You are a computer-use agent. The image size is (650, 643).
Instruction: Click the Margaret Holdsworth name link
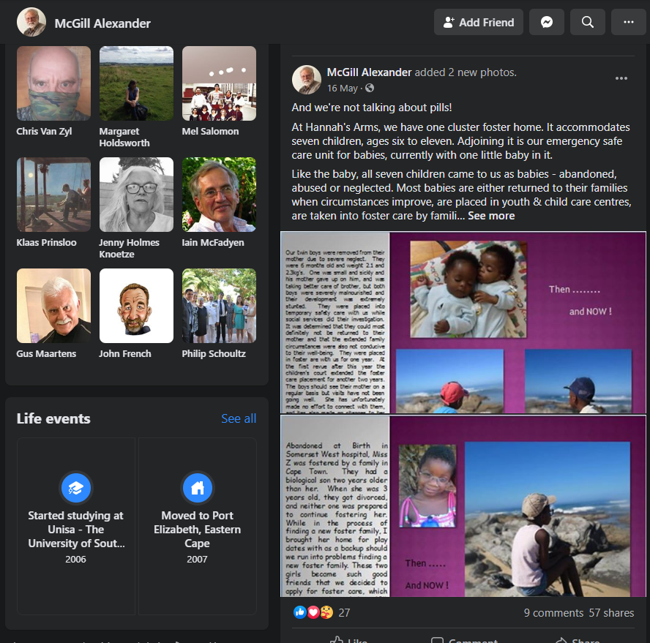(124, 137)
